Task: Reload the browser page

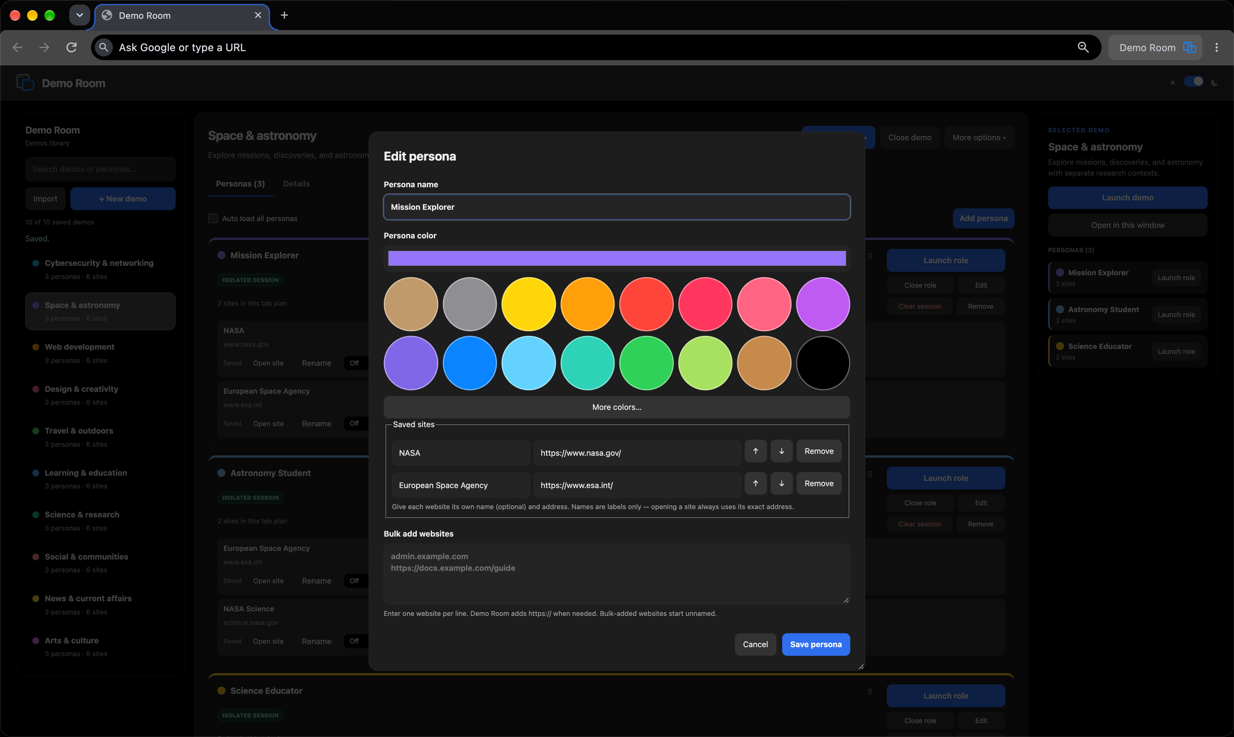Action: coord(71,47)
